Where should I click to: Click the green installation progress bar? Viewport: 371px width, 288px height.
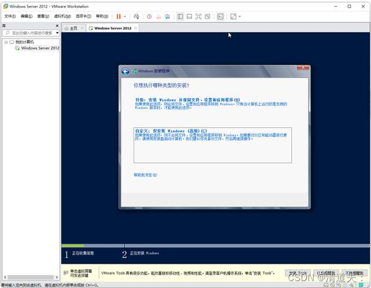(x=73, y=246)
